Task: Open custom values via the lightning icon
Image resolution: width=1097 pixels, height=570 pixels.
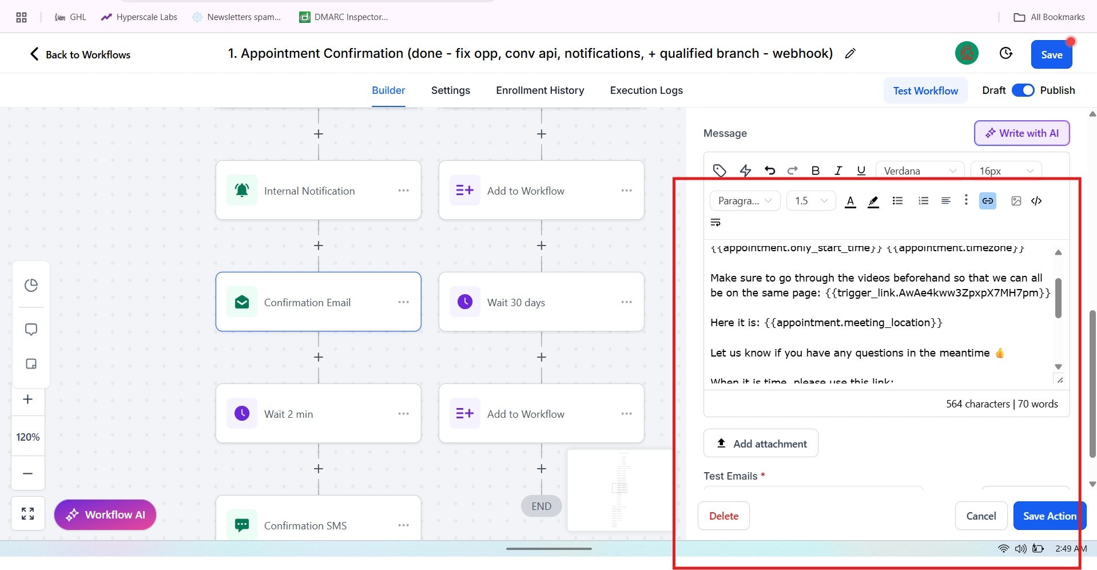Action: [x=745, y=170]
